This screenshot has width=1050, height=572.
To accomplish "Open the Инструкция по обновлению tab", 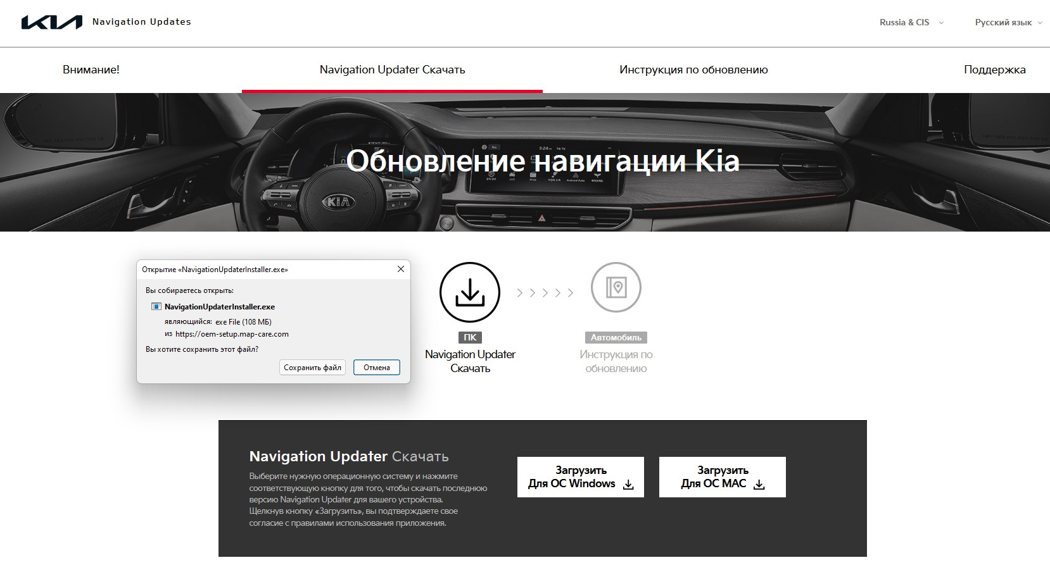I will click(x=693, y=70).
